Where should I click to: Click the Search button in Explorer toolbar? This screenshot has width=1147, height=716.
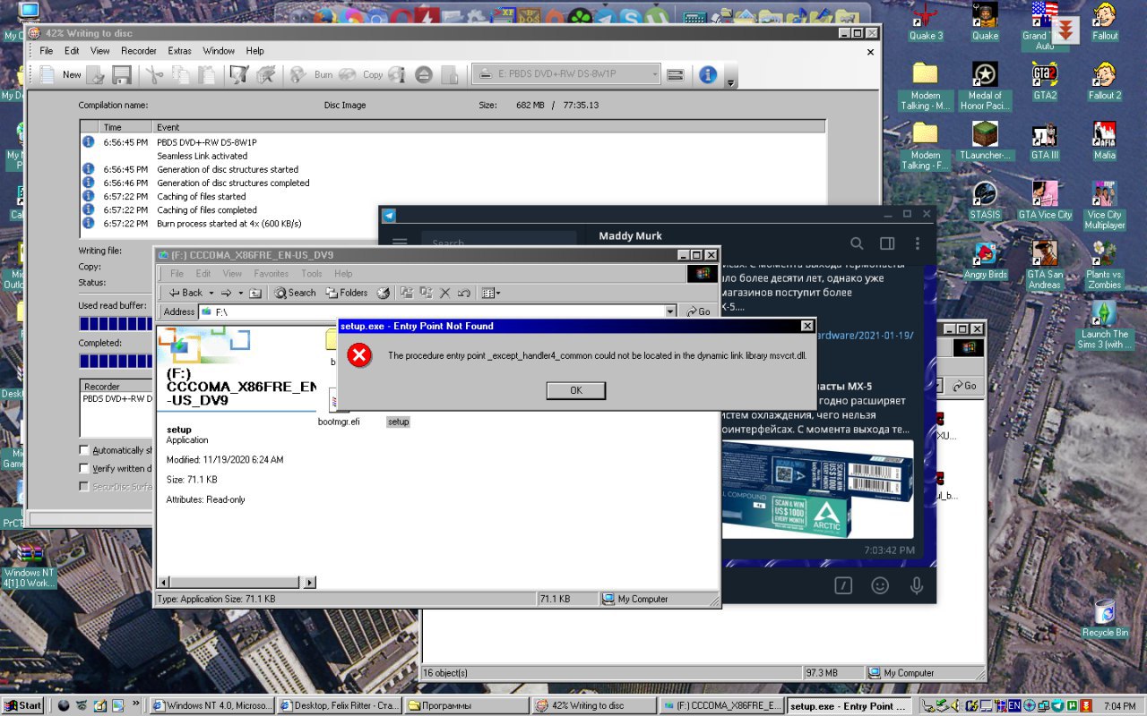tap(295, 293)
